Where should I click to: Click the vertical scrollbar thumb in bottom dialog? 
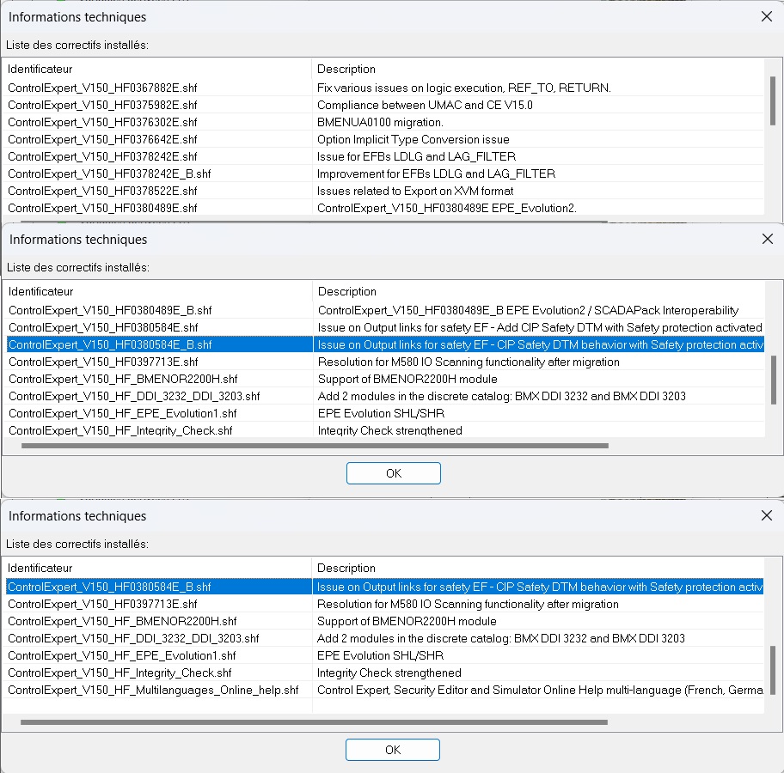point(772,668)
